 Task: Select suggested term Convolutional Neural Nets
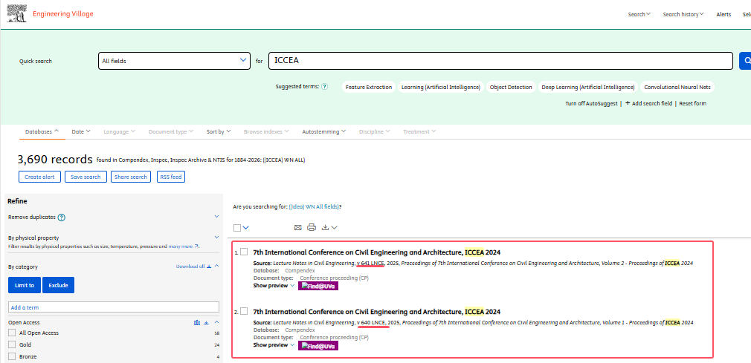[677, 87]
